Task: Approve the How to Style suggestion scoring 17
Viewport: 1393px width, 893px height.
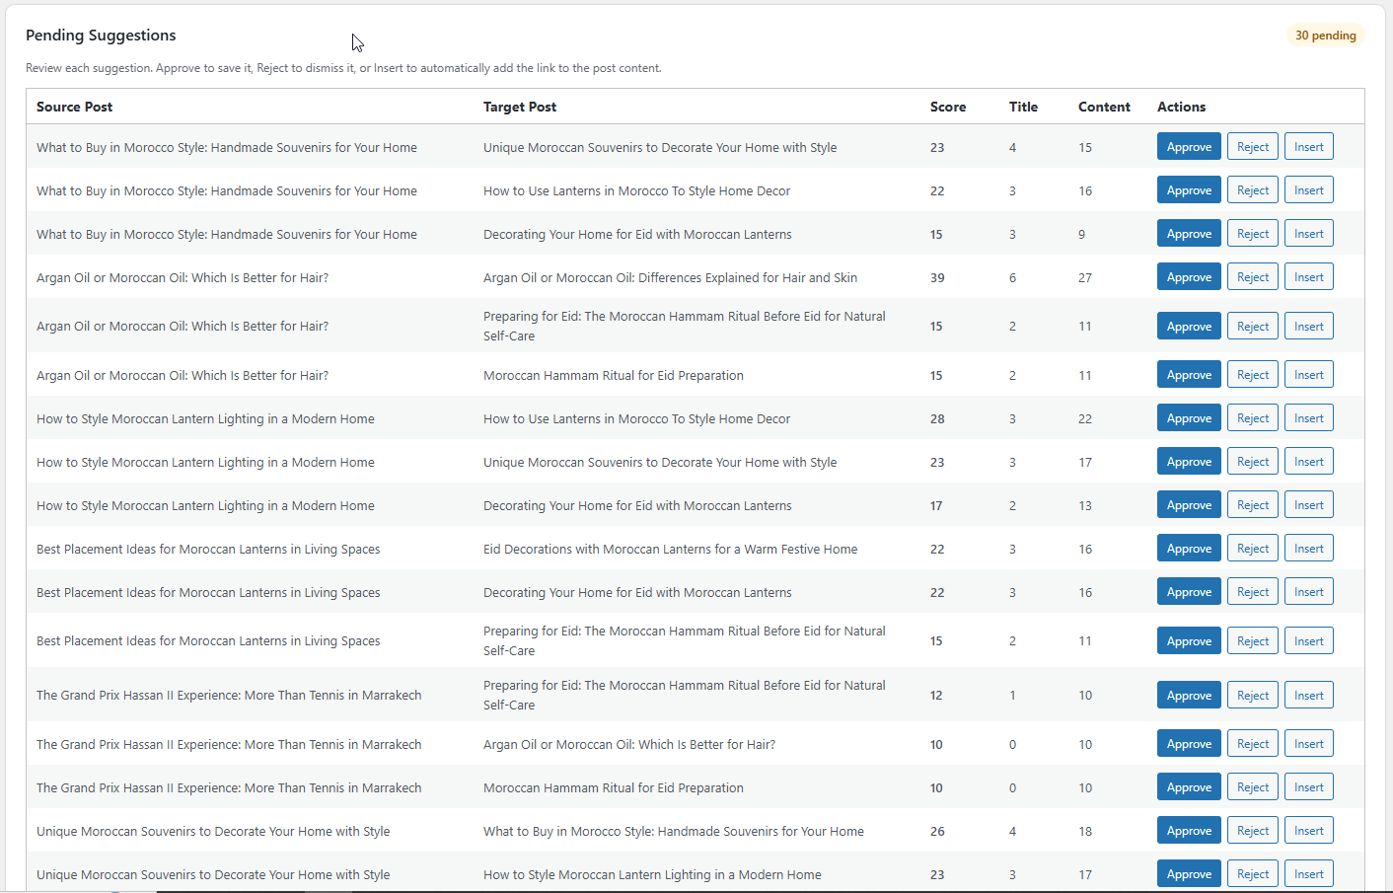Action: pyautogui.click(x=1189, y=505)
